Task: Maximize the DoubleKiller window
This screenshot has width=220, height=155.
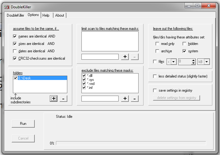Action: (197, 6)
